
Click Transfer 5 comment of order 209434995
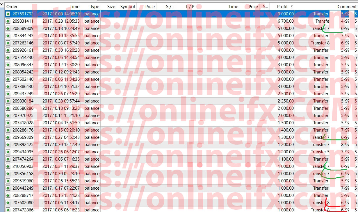pos(320,152)
